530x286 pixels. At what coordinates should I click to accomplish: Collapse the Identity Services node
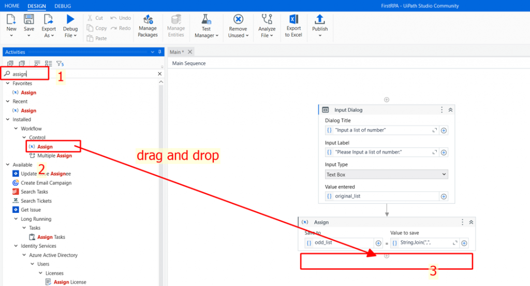pyautogui.click(x=16, y=246)
